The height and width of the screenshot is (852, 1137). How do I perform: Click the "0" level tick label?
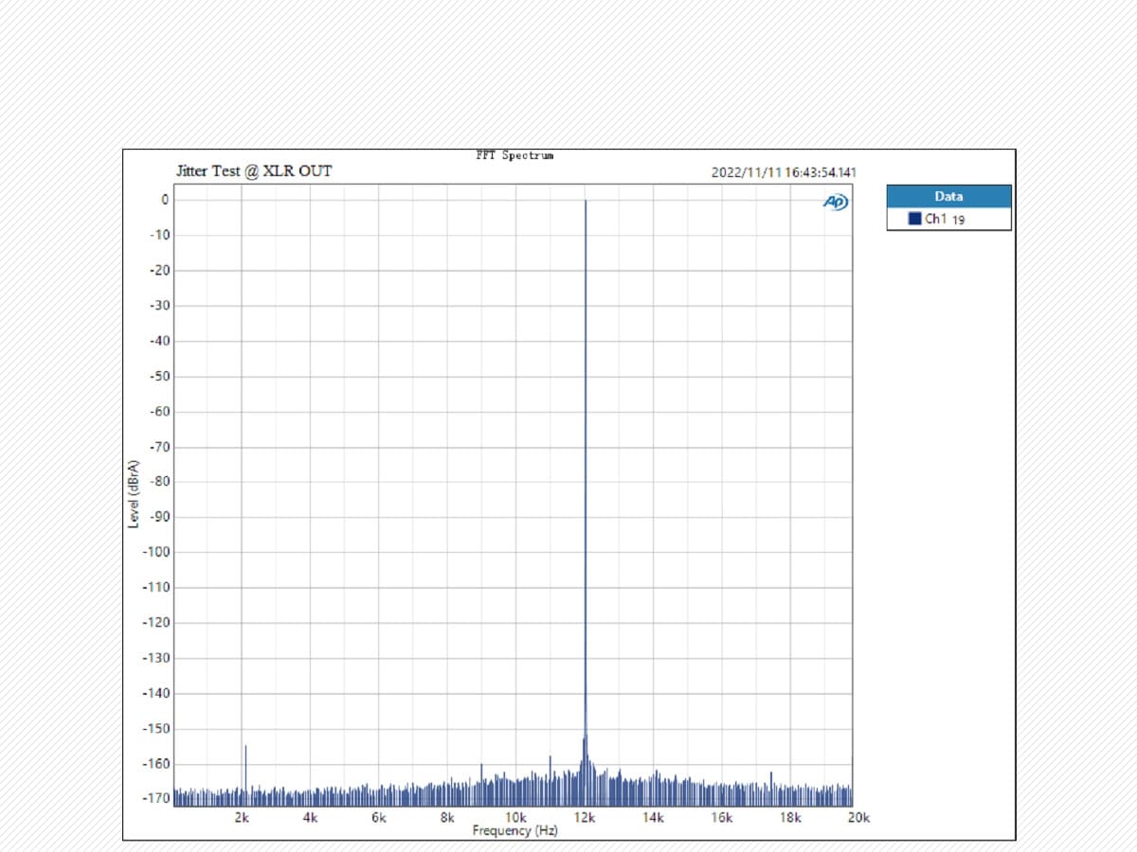click(x=165, y=200)
